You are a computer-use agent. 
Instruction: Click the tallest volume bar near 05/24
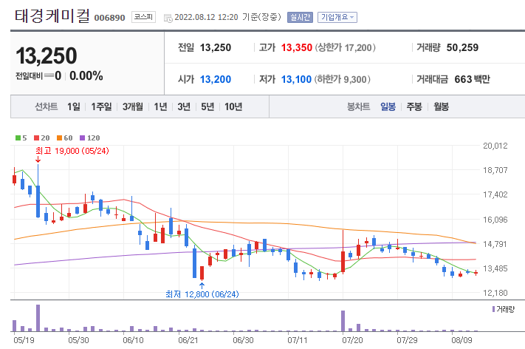coord(38,318)
